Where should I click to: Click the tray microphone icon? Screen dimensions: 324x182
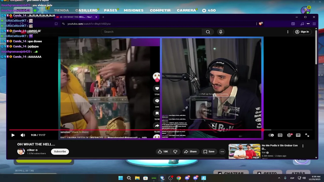pos(285,178)
